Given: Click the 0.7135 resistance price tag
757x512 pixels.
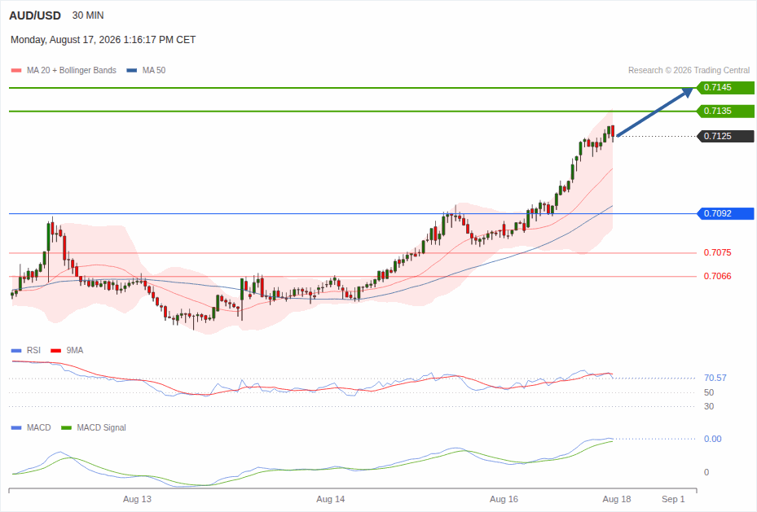Looking at the screenshot, I should point(725,112).
